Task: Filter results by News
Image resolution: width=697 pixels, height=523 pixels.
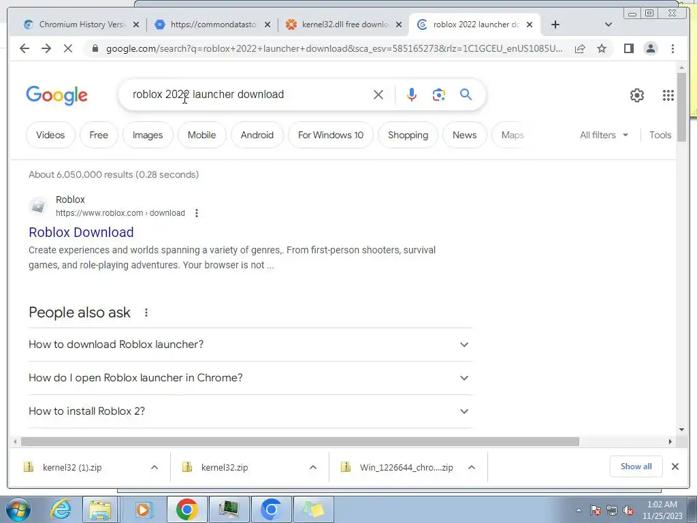Action: 464,135
